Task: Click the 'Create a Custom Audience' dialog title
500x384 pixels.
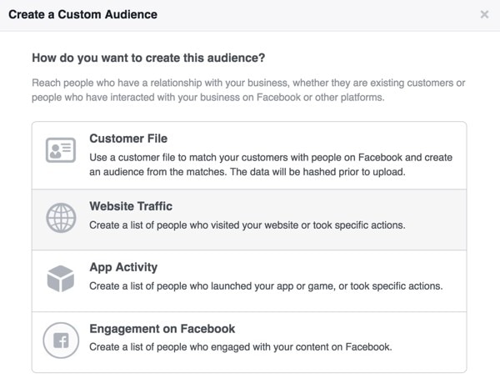Action: 82,14
